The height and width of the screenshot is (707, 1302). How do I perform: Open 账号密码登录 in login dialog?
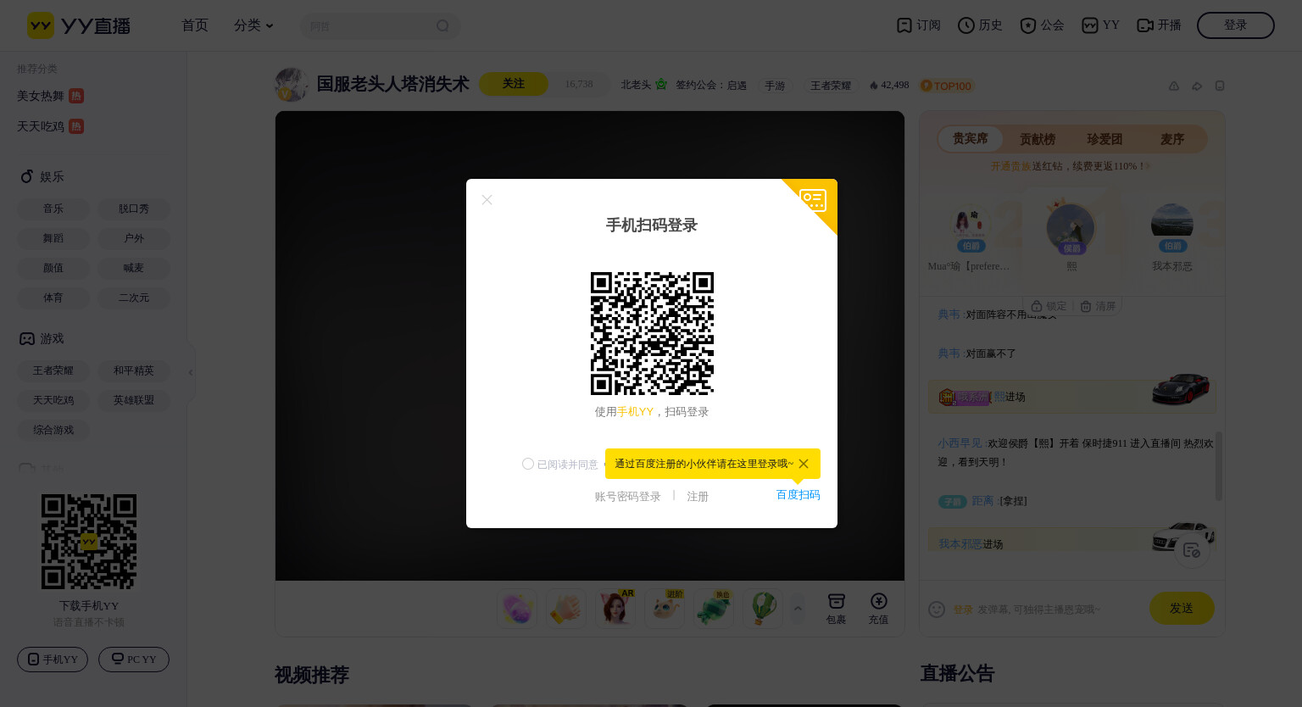pos(627,497)
